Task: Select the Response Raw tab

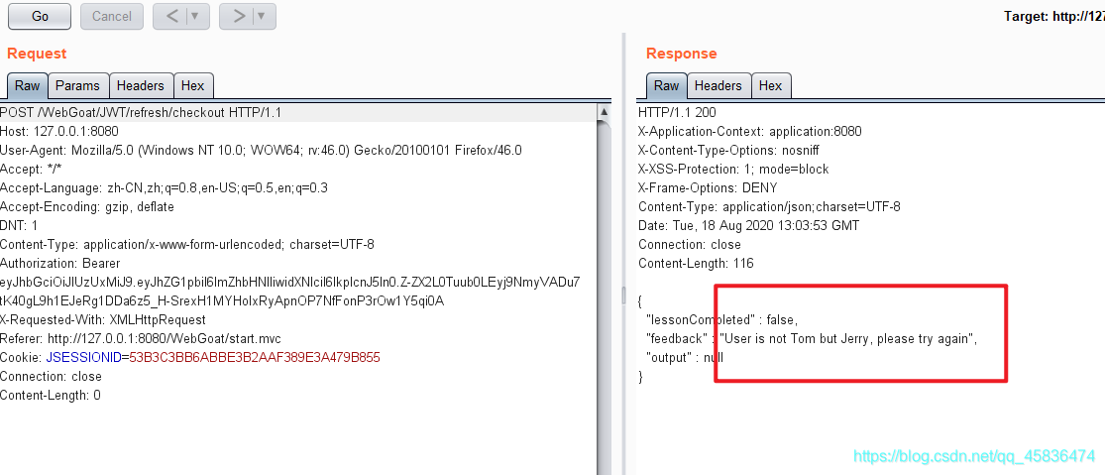Action: 666,85
